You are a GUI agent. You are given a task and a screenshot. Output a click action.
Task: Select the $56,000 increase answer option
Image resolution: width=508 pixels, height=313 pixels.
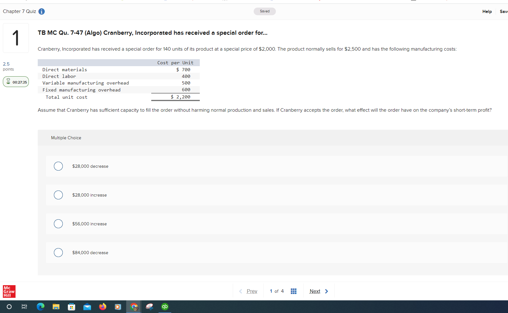(x=58, y=224)
